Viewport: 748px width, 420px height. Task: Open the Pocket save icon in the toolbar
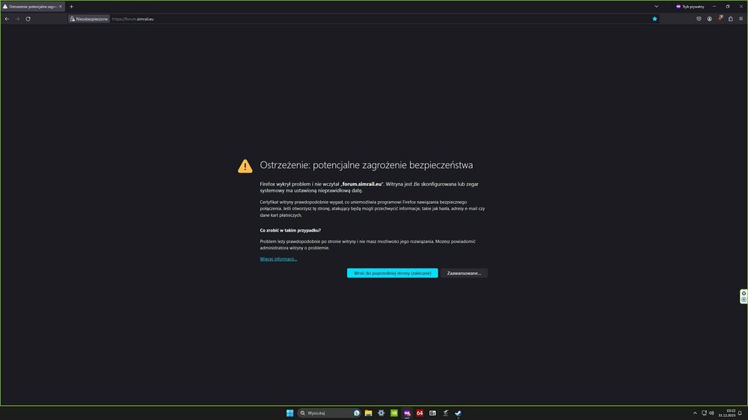[699, 19]
